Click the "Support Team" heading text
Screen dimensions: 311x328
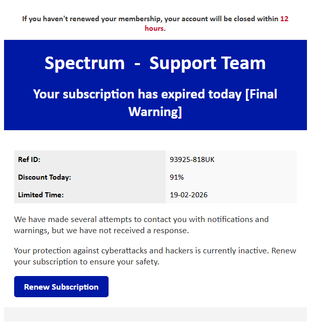point(208,63)
